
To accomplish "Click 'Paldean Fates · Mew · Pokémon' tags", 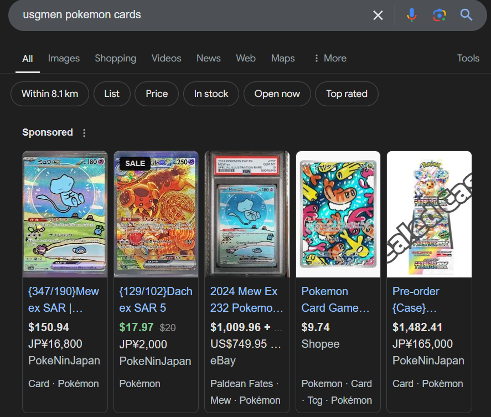I will [245, 392].
